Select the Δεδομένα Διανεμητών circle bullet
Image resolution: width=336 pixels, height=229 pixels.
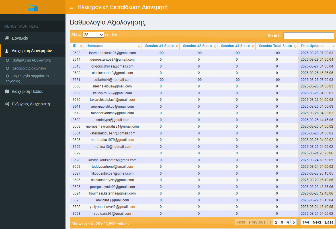(8, 68)
